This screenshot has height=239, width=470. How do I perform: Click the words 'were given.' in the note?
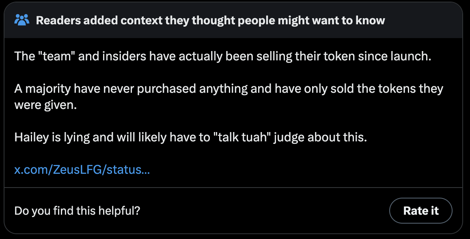click(45, 105)
